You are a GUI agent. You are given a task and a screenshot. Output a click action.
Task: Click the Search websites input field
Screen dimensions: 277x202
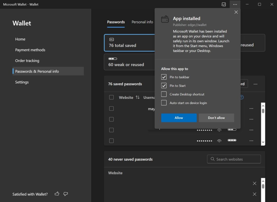click(x=234, y=159)
